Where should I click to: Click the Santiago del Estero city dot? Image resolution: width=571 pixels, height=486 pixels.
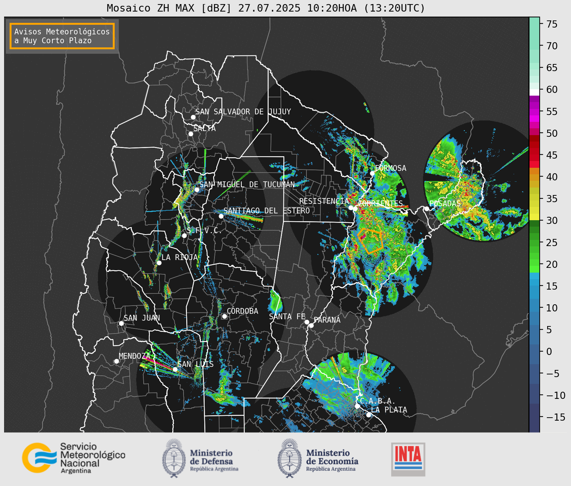pos(221,216)
